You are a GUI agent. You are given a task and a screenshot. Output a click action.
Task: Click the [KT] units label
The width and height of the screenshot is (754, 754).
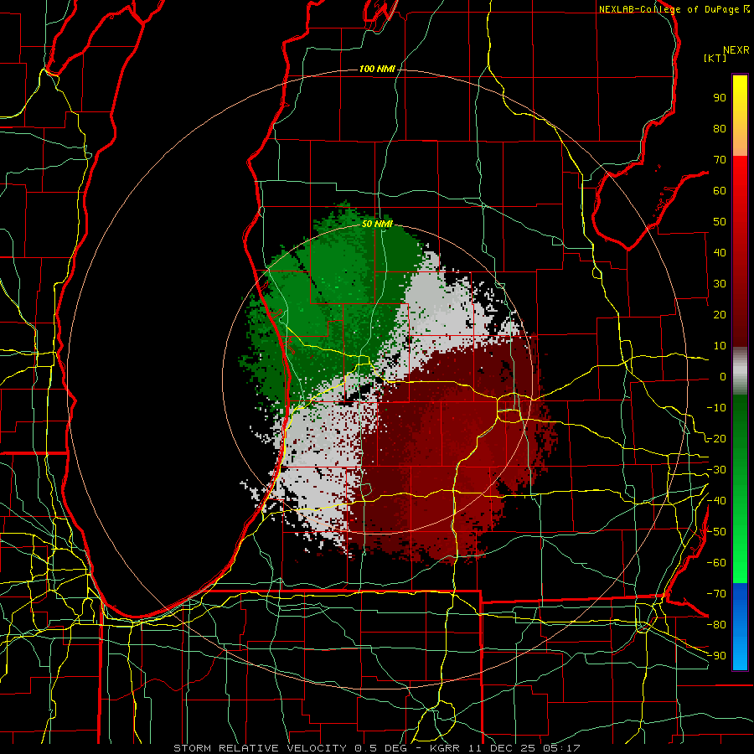[715, 58]
